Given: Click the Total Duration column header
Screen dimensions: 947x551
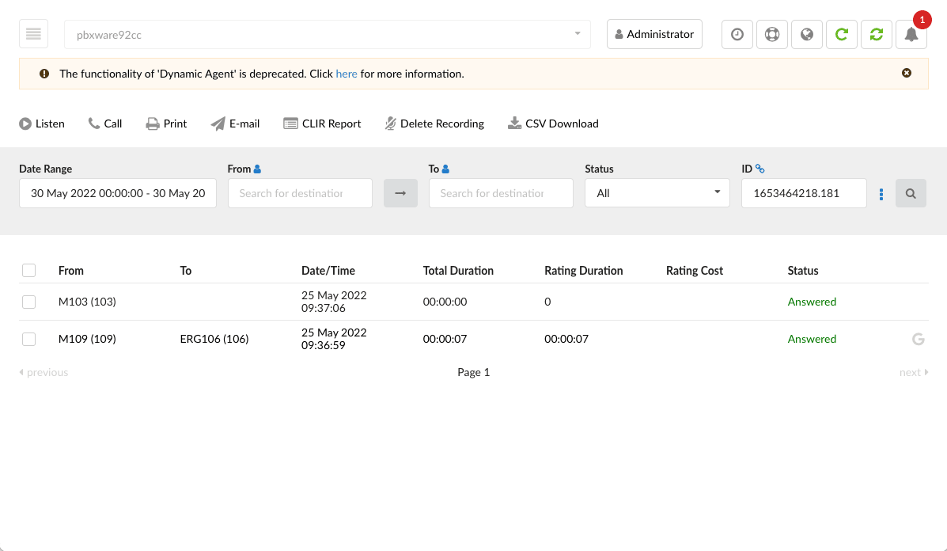Looking at the screenshot, I should click(458, 271).
